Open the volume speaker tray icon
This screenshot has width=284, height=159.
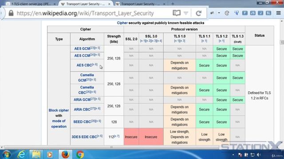click(259, 155)
